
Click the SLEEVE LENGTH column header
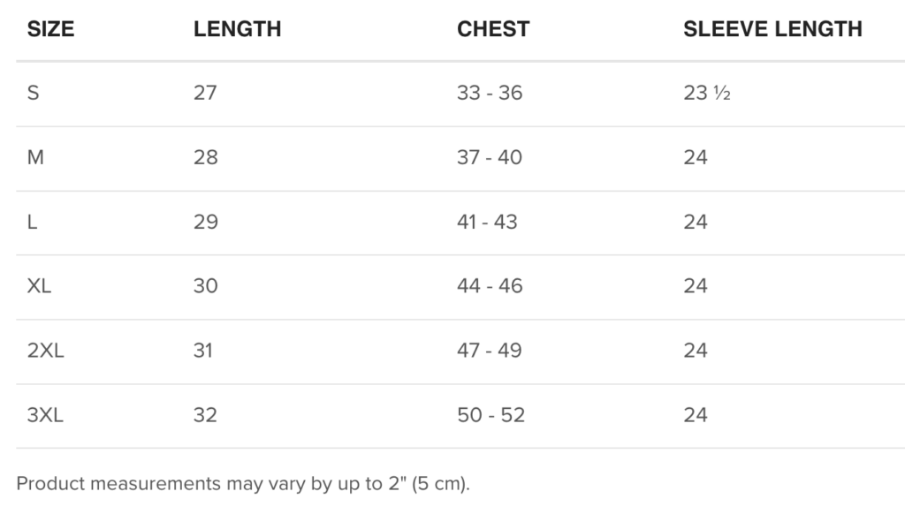(x=772, y=29)
